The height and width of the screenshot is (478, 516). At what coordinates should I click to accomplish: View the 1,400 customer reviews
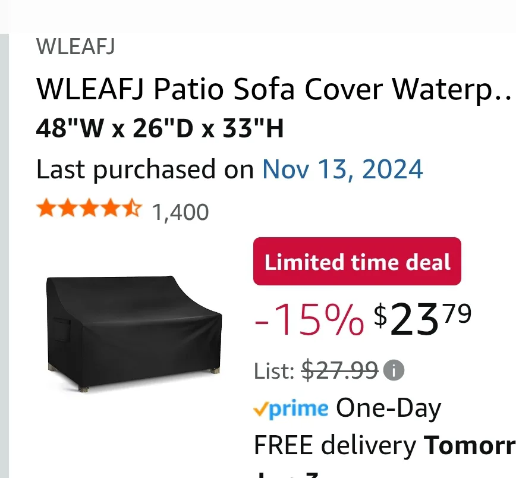(180, 212)
